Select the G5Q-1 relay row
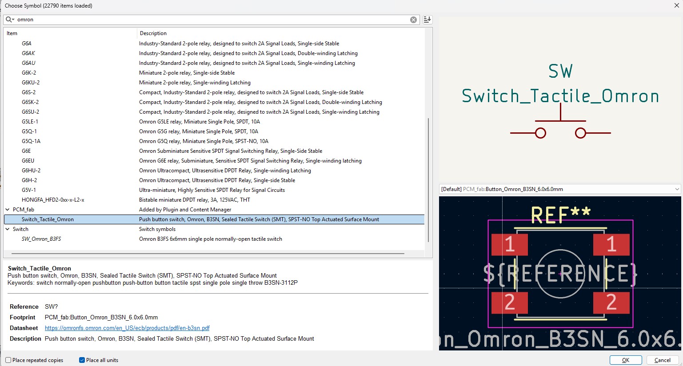Viewport: 683px width, 366px height. pyautogui.click(x=214, y=131)
